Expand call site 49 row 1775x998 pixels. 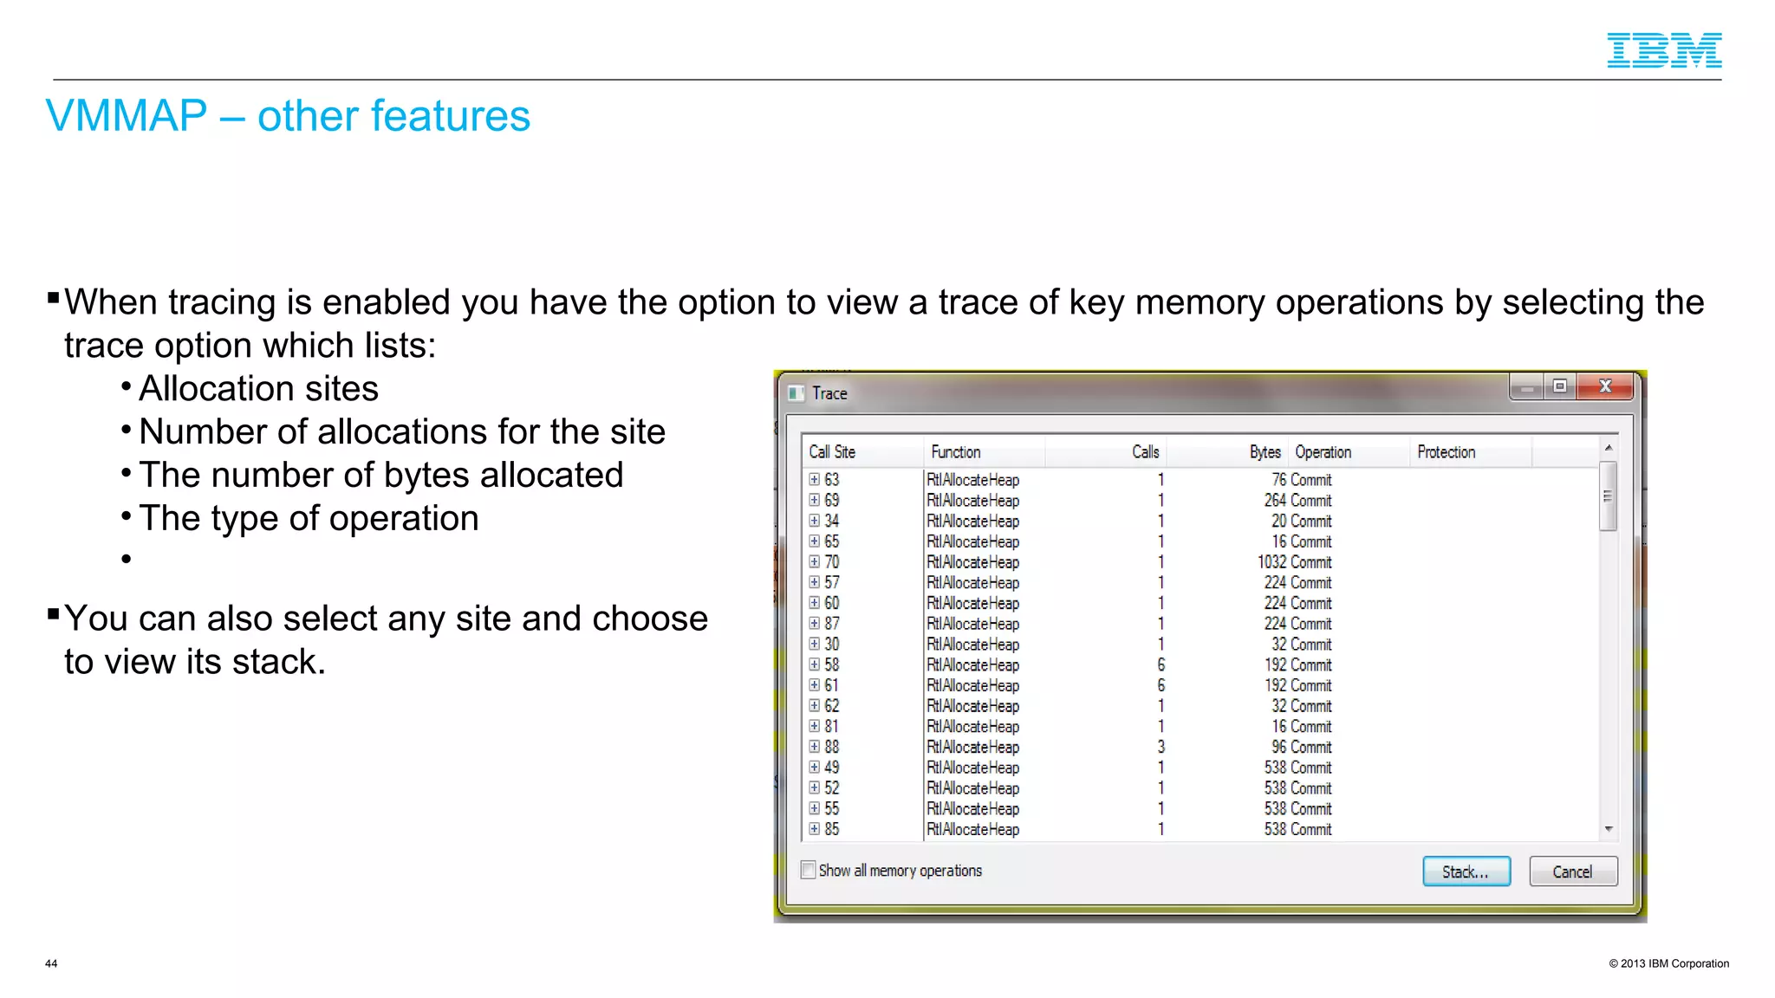[x=814, y=768]
